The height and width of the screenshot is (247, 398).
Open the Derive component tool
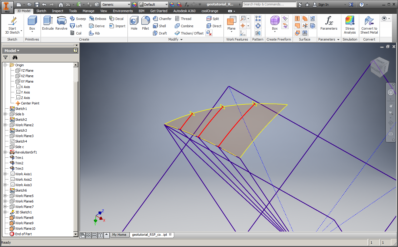pos(97,26)
